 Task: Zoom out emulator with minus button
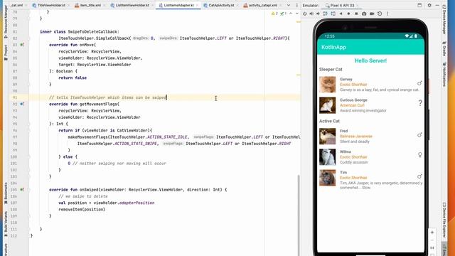point(432,240)
